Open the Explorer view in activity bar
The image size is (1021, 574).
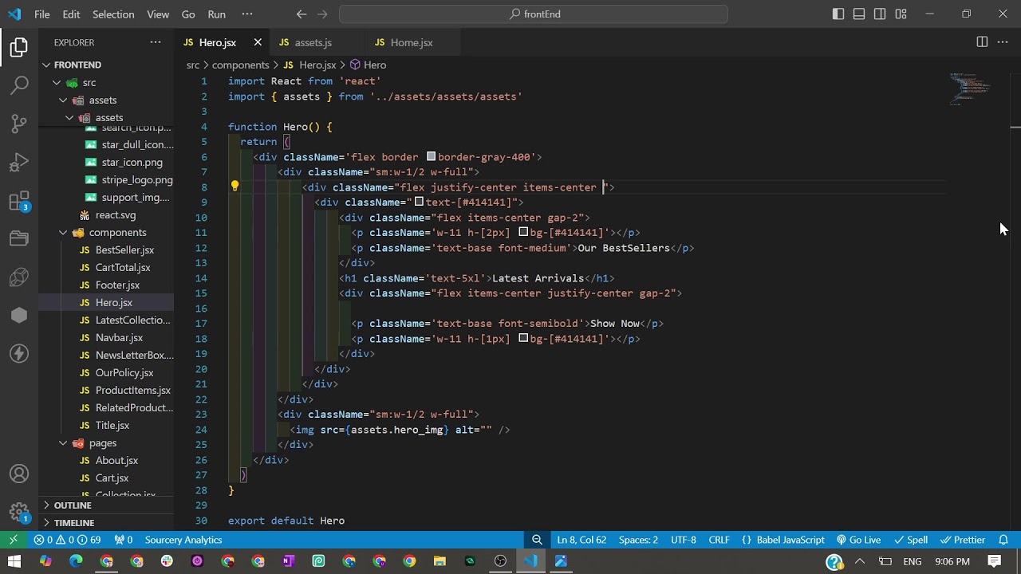click(19, 48)
